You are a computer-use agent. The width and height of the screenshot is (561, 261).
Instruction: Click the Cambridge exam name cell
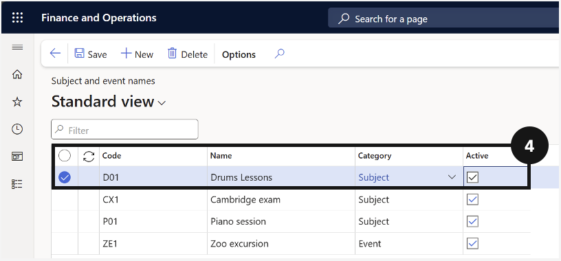pos(281,199)
